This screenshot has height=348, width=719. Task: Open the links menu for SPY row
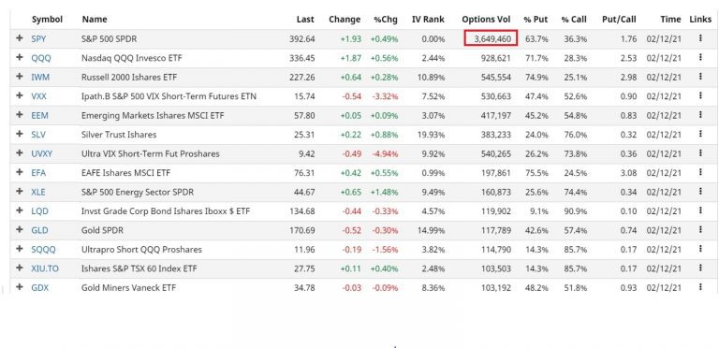tap(700, 38)
